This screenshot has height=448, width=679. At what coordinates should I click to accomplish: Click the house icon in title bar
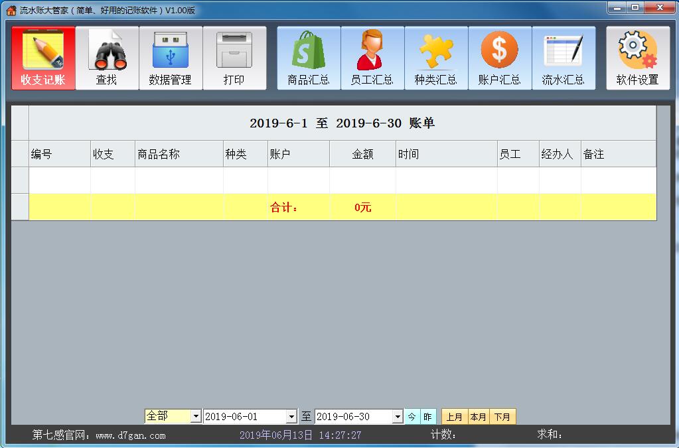pos(11,10)
